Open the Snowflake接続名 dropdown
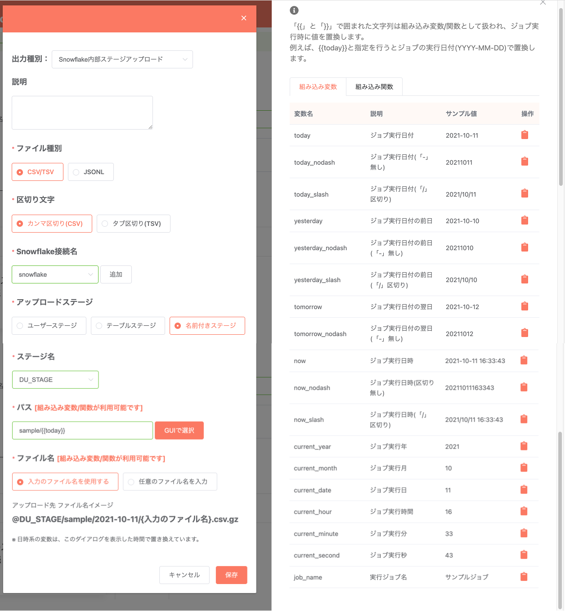This screenshot has width=565, height=611. click(55, 274)
